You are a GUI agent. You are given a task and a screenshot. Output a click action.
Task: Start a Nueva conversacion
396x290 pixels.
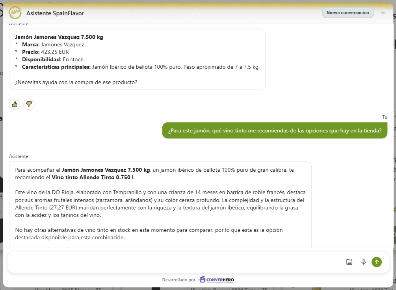(x=348, y=13)
